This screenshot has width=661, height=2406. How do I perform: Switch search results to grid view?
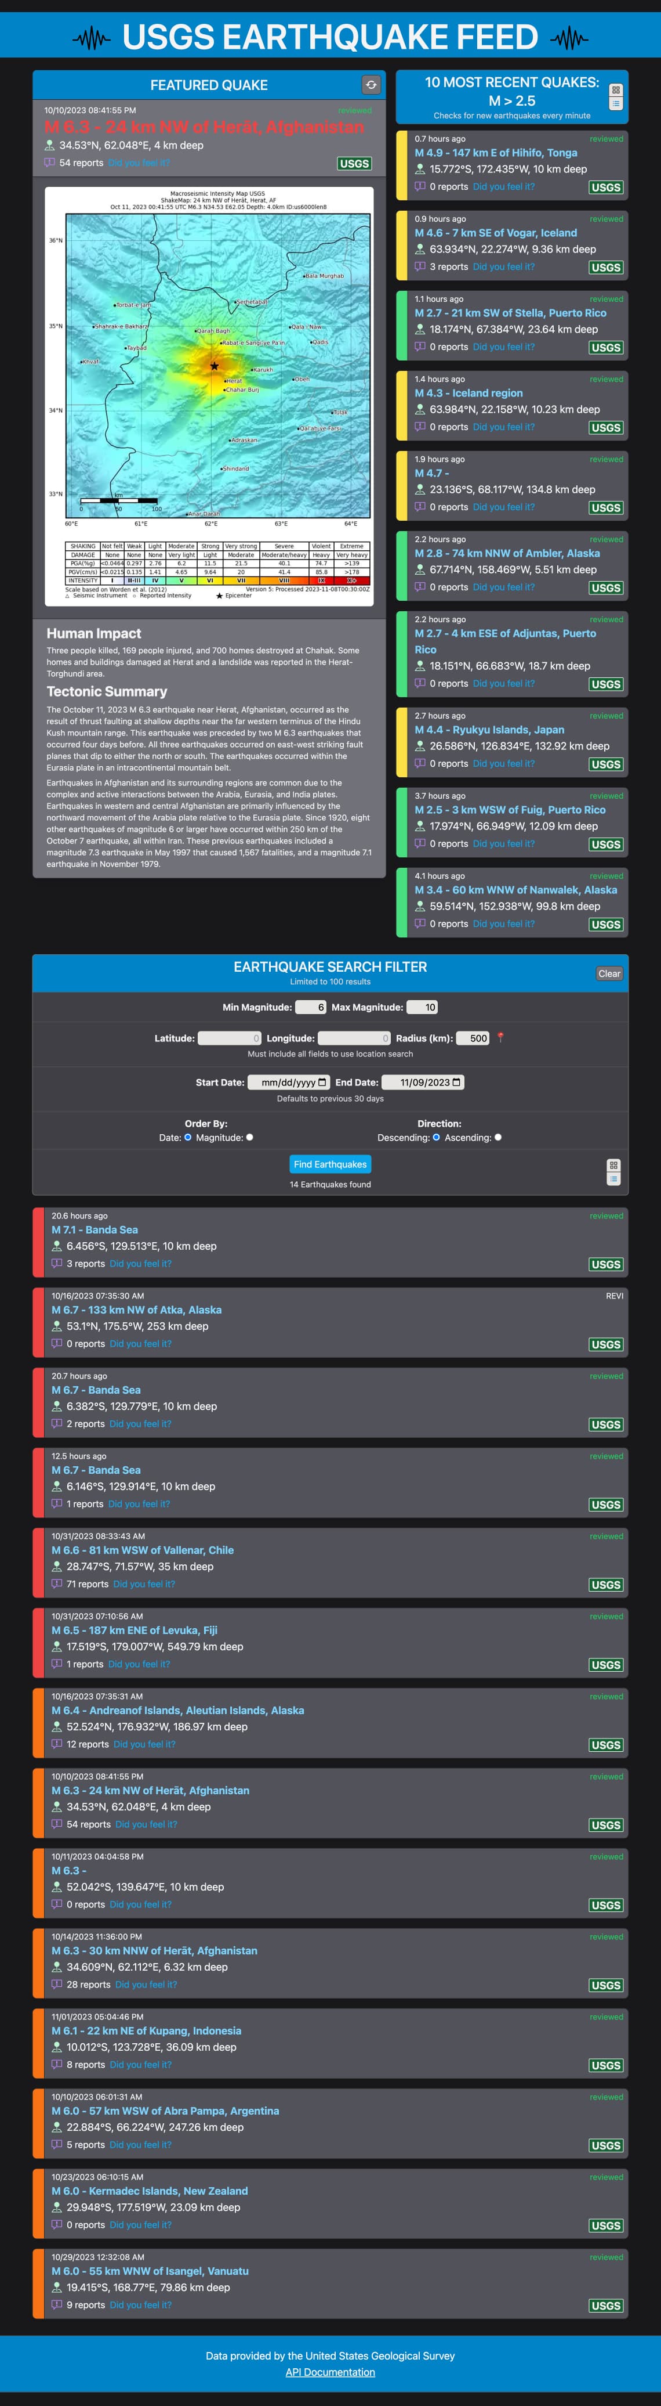[613, 1165]
